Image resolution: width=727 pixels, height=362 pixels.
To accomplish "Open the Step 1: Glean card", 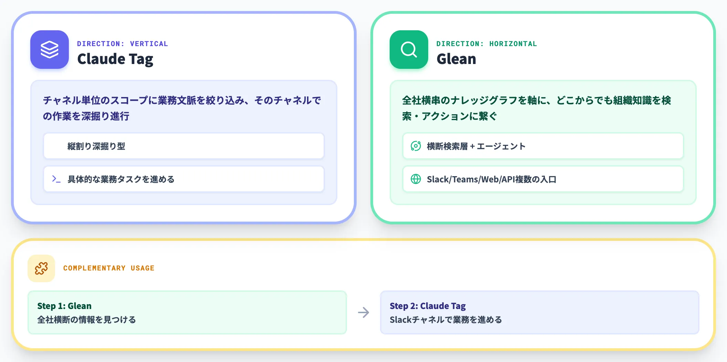I will point(187,312).
